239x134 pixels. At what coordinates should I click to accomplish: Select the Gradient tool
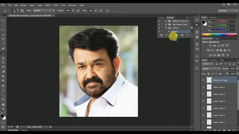tap(3, 71)
